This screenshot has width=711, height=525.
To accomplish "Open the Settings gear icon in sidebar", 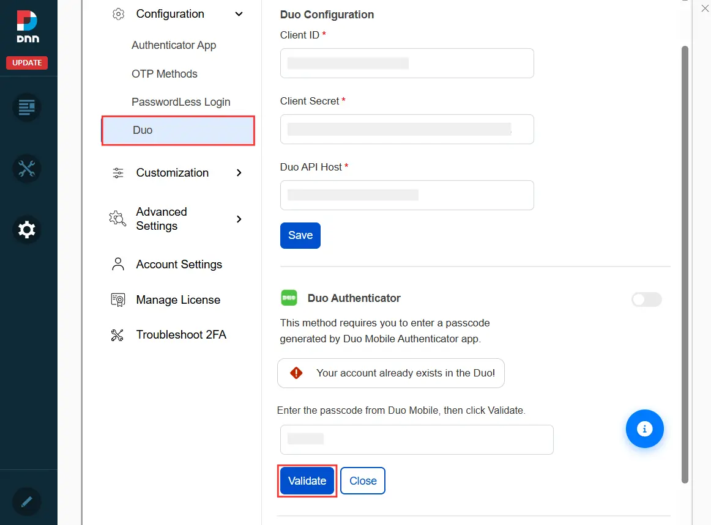I will [x=27, y=230].
